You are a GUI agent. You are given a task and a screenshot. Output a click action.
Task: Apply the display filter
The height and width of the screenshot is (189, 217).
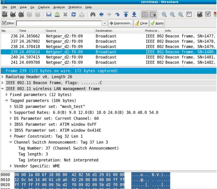(x=157, y=23)
